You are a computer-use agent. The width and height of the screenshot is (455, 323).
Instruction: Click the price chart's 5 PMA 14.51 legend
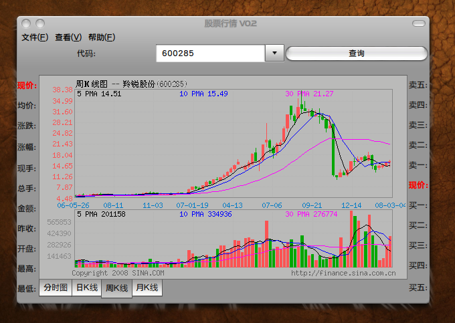(99, 94)
